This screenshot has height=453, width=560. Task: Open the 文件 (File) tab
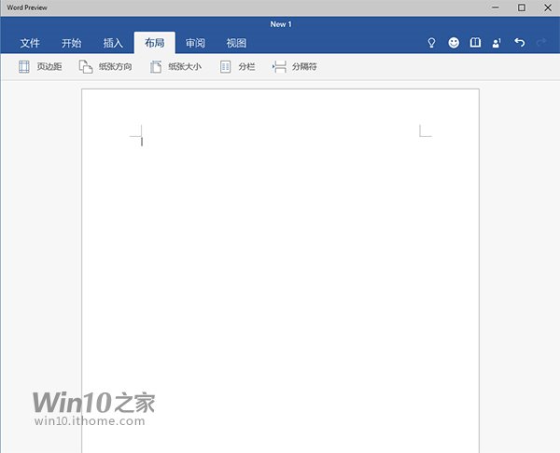click(30, 43)
